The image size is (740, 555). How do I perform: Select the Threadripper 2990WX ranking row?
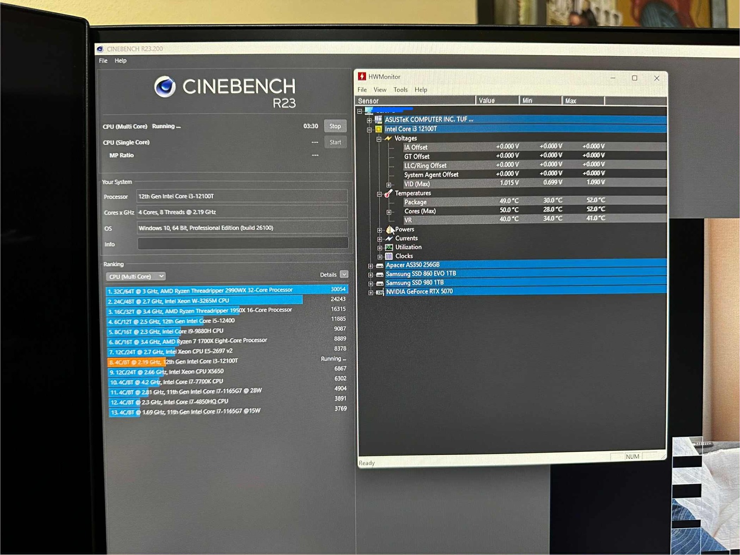(x=227, y=290)
